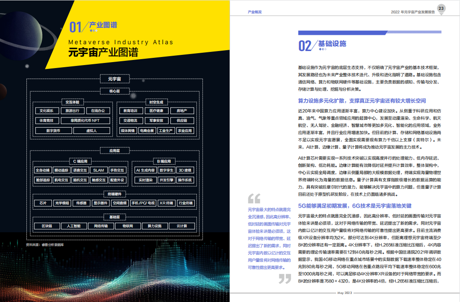This screenshot has width=460, height=302.
Task: Select the "手势交互" box
Action: [117, 170]
